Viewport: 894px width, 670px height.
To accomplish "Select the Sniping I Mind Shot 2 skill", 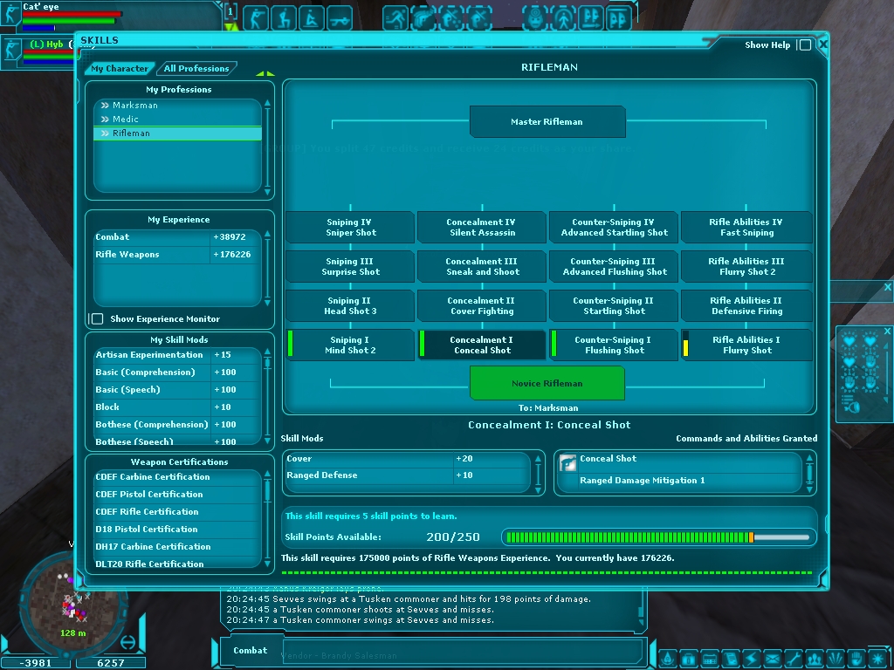I will pyautogui.click(x=351, y=345).
